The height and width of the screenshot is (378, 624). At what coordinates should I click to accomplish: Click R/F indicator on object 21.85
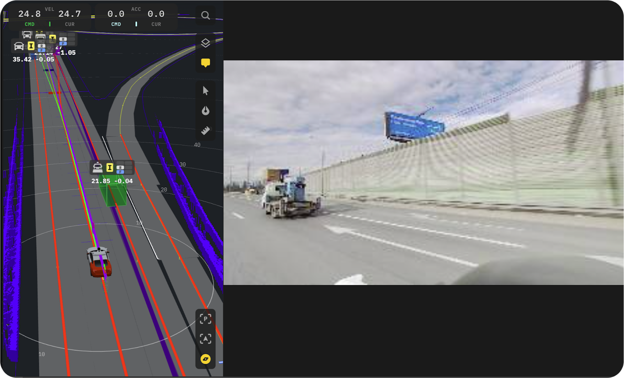tap(120, 169)
